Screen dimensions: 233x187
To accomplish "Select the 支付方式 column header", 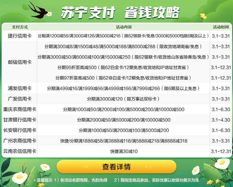I will coord(20,27).
